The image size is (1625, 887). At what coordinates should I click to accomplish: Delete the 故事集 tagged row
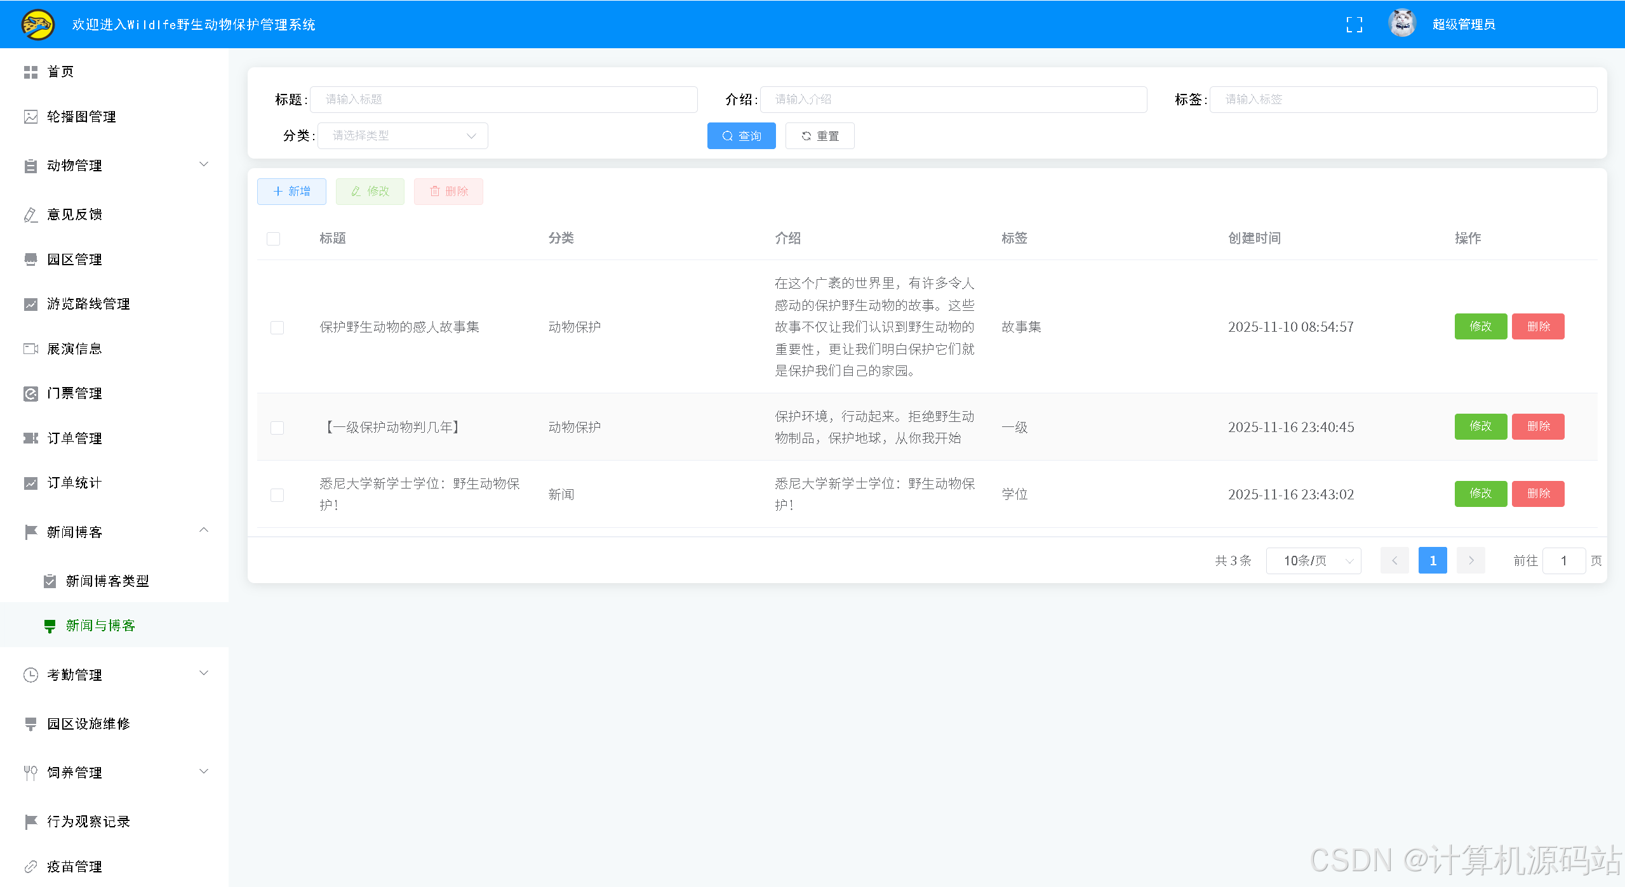click(1538, 327)
